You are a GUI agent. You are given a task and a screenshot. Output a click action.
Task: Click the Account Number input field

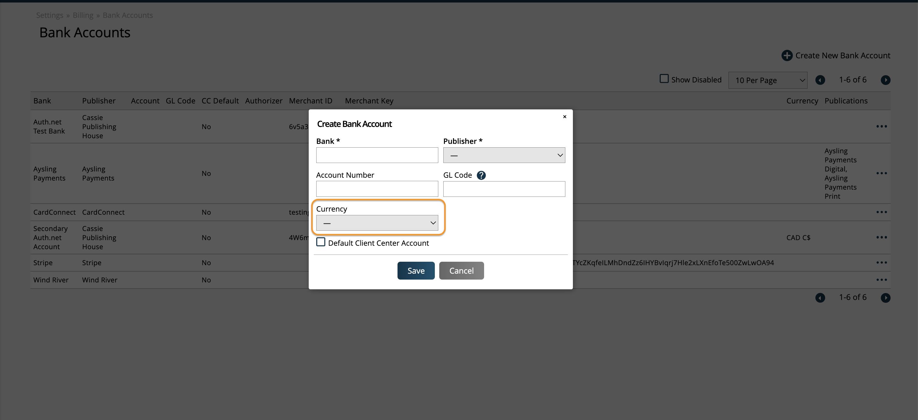[377, 189]
